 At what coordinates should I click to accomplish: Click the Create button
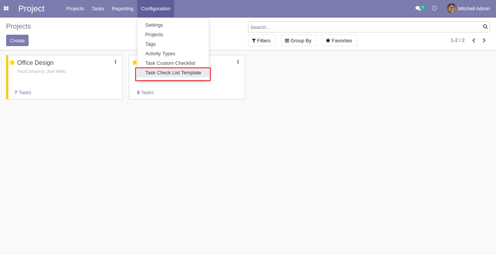17,40
